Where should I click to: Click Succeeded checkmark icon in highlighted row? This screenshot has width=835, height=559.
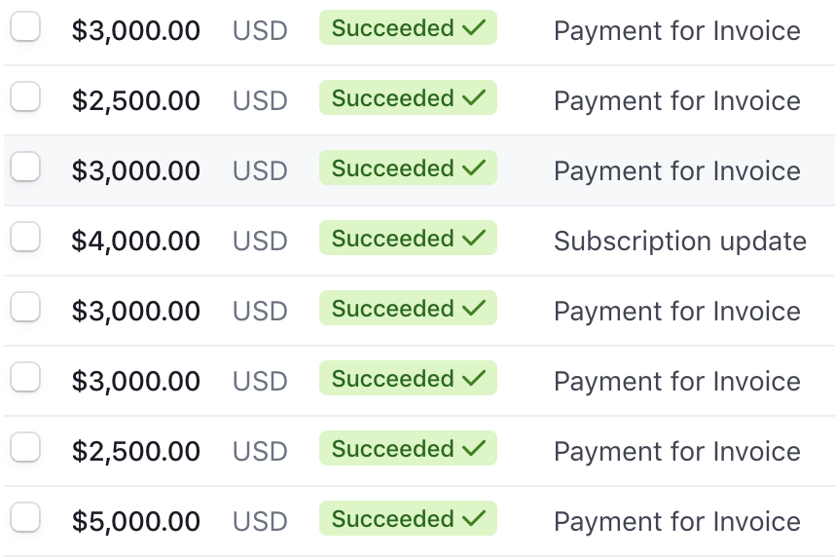474,168
